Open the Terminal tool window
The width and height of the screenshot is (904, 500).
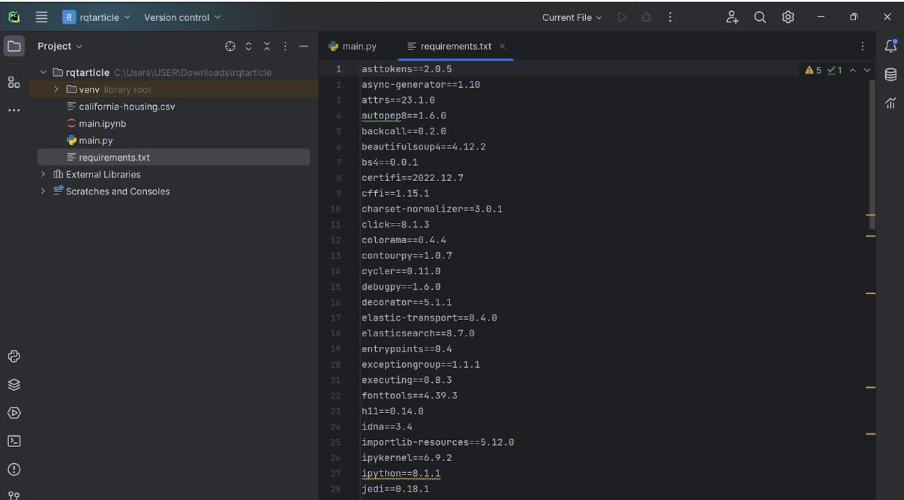14,441
